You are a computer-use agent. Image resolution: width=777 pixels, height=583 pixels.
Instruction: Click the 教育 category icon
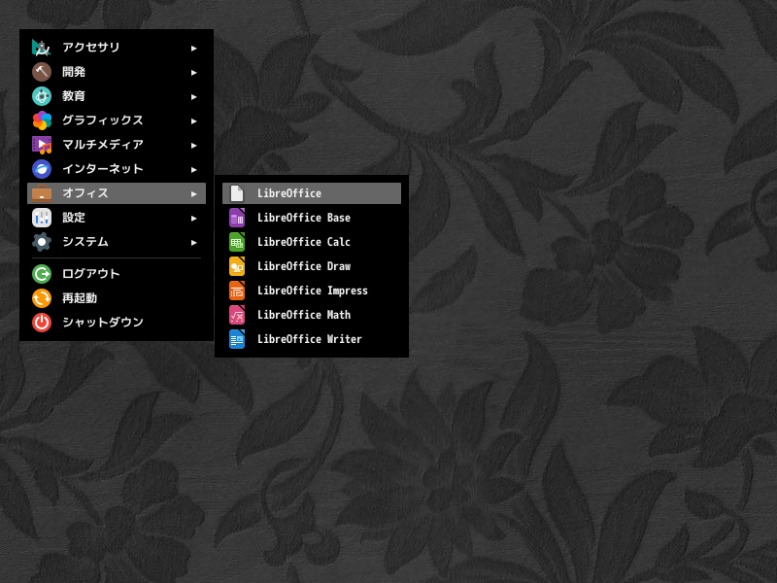pyautogui.click(x=42, y=96)
